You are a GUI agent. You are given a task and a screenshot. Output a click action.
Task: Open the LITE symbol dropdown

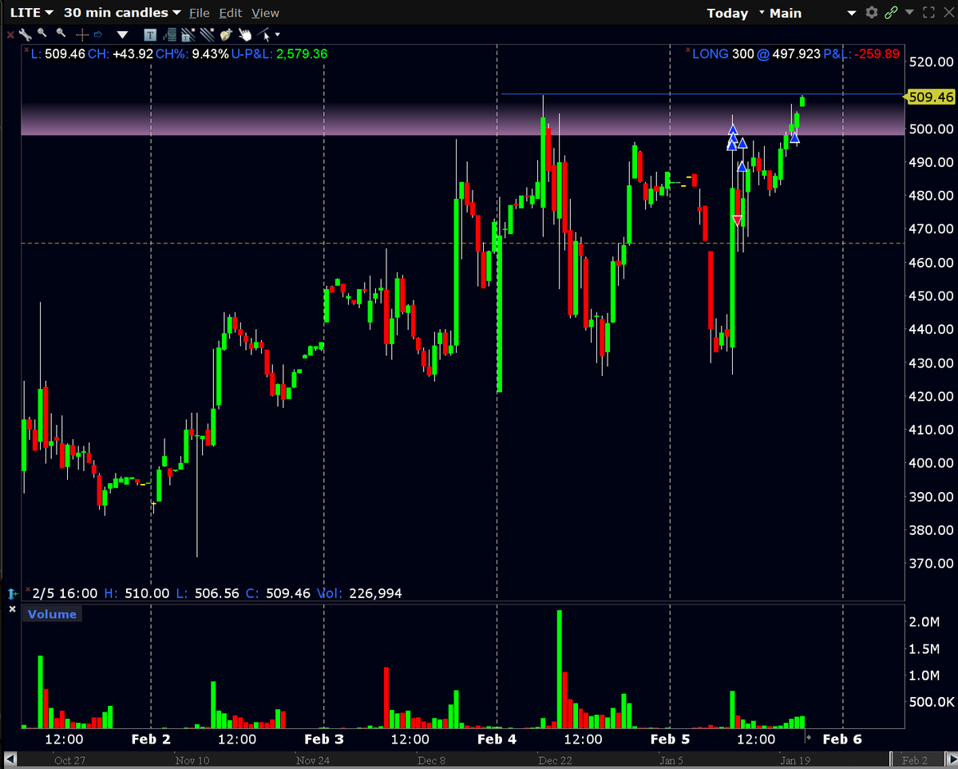click(32, 13)
